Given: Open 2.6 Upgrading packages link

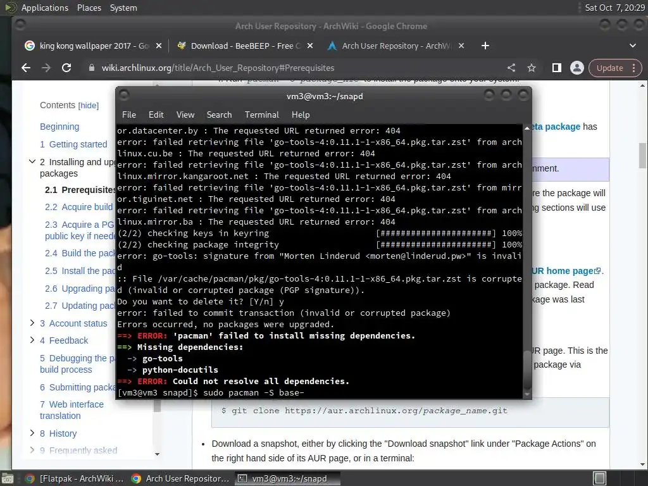Looking at the screenshot, I should tap(80, 289).
